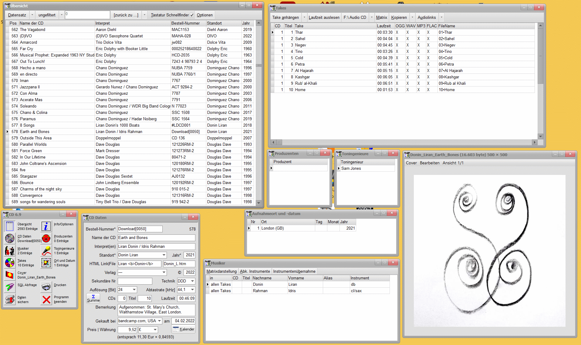Open the Cover menu in image window

[411, 163]
